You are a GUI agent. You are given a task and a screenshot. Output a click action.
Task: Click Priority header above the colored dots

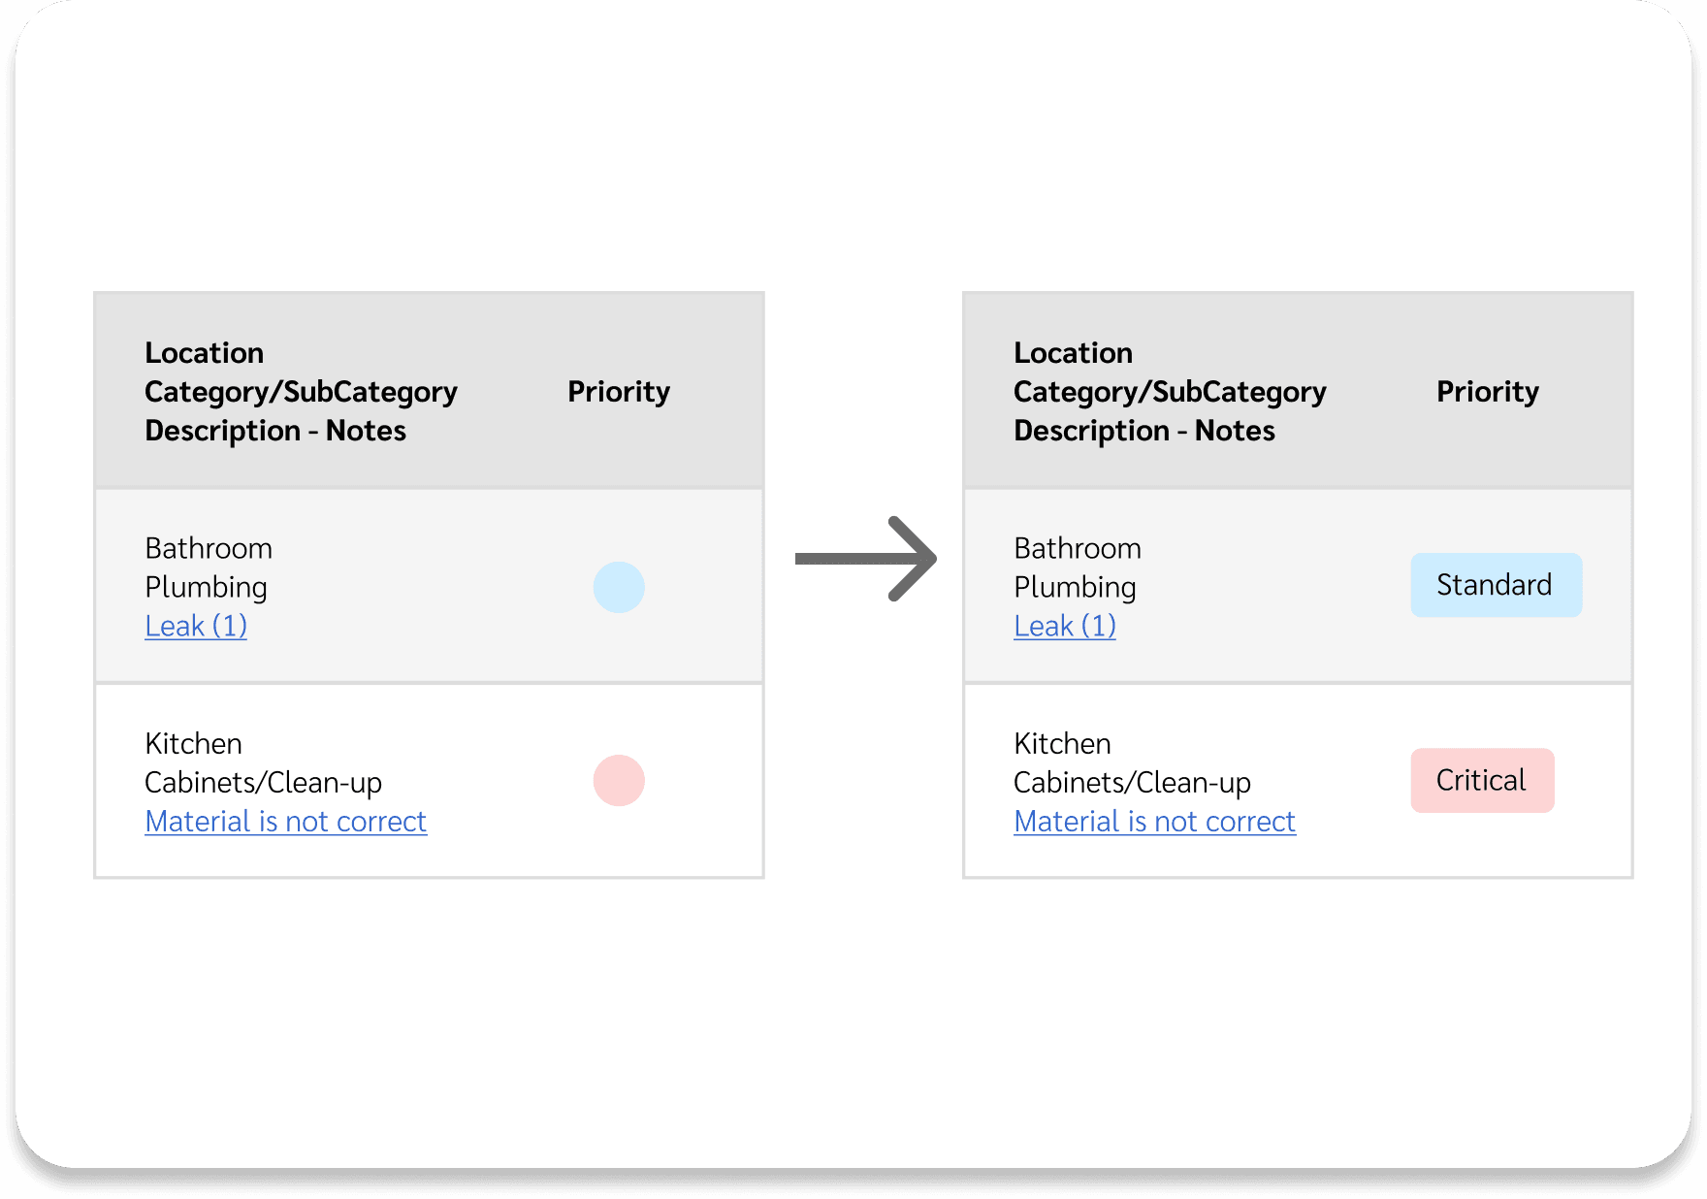pos(619,391)
